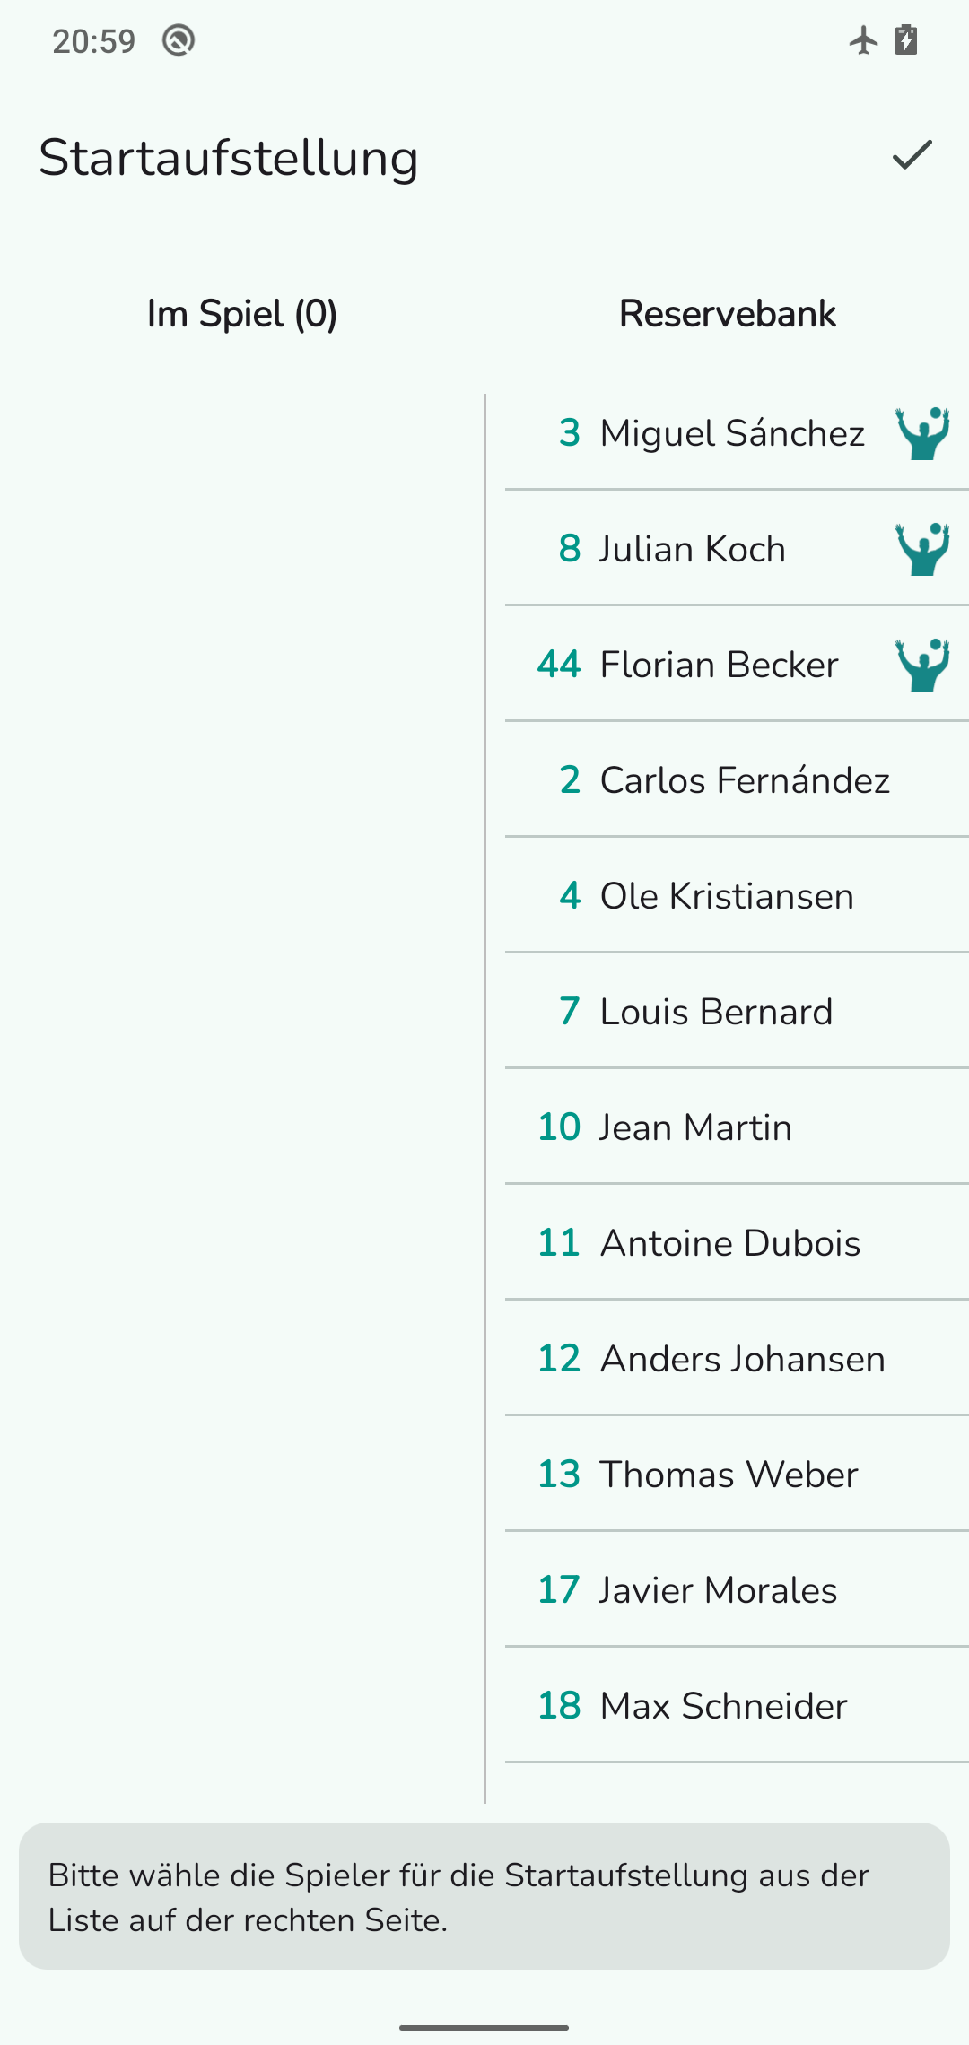Select Anders Johansen number 12
This screenshot has height=2045, width=969.
(713, 1359)
